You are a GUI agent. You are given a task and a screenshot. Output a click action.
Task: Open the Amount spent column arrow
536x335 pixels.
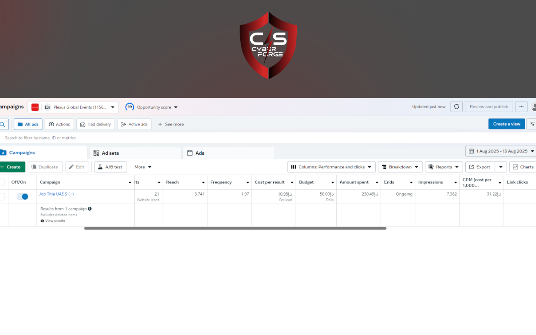pyautogui.click(x=377, y=182)
